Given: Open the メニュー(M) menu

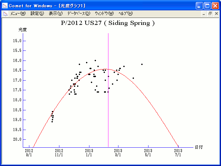Looking at the screenshot, I should click(18, 13).
